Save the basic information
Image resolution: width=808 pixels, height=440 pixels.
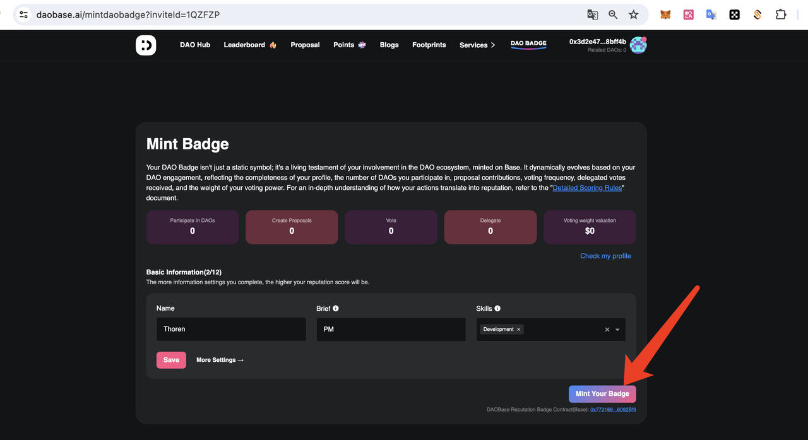click(x=171, y=360)
